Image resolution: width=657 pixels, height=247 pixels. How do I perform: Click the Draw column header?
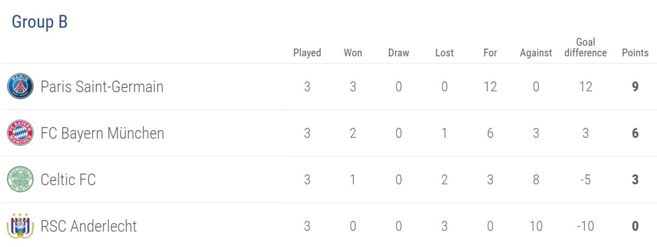point(399,53)
